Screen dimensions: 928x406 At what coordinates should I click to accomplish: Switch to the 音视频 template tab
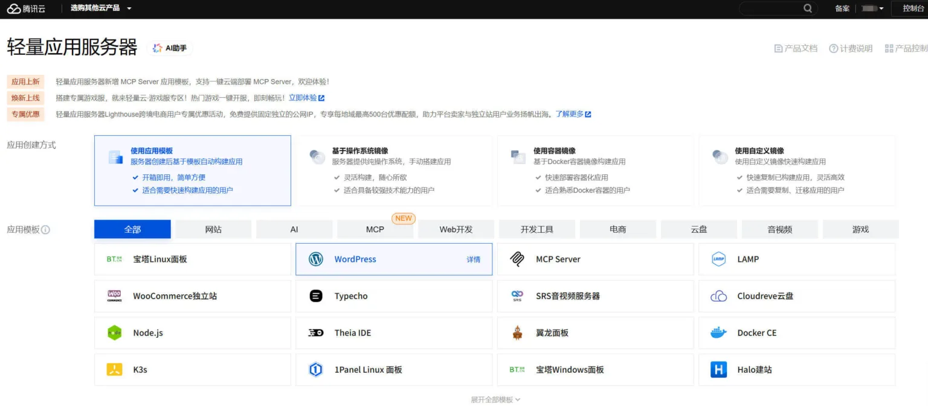pos(780,229)
